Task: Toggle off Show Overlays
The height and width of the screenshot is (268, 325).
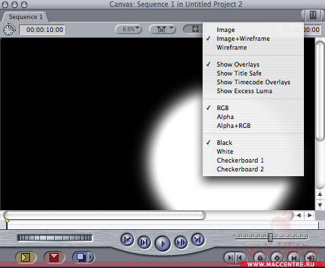Action: tap(253, 65)
